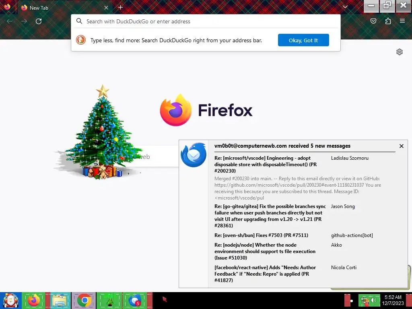
Task: Open File Explorer from the taskbar
Action: click(60, 301)
